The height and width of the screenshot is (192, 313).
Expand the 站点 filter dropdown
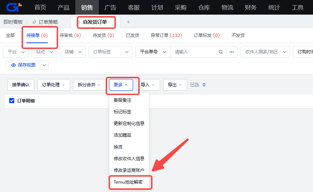coord(44,52)
